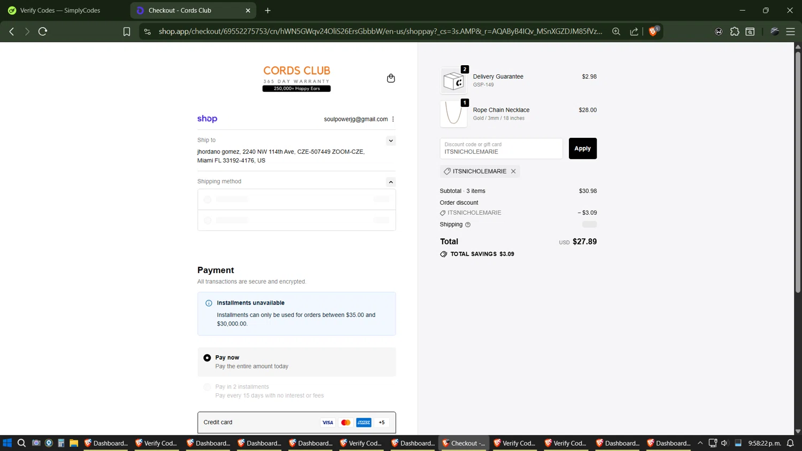
Task: Click the Rope Chain Necklace thumbnail
Action: coord(453,114)
